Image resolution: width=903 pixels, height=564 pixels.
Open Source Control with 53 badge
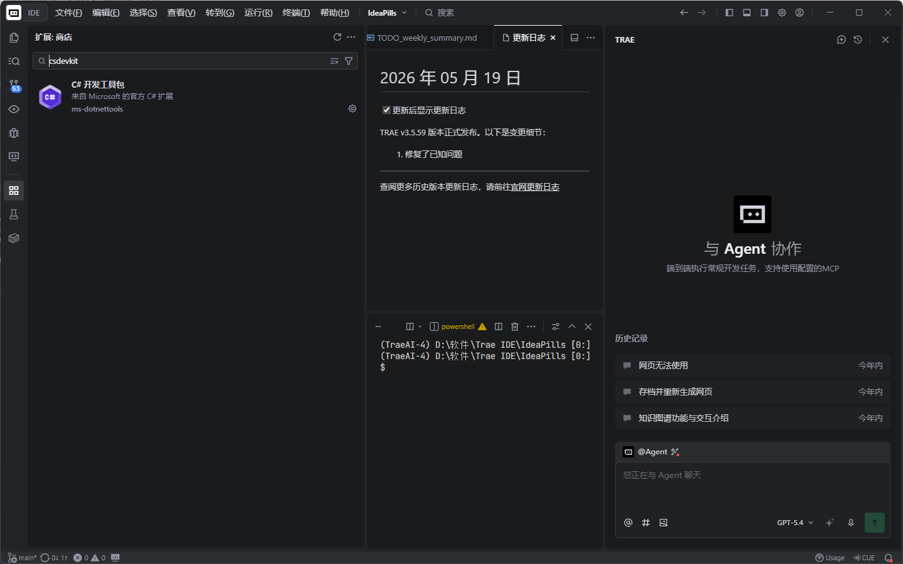14,85
